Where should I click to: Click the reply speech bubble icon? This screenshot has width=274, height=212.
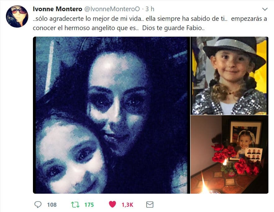click(38, 205)
